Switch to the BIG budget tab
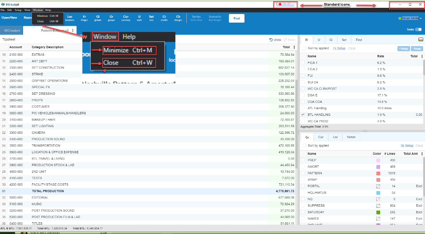 tap(12, 31)
